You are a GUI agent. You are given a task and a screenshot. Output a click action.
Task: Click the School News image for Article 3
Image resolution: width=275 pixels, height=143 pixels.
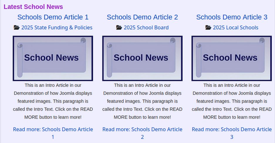(x=232, y=58)
